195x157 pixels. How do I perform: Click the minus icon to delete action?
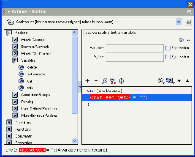click(96, 81)
